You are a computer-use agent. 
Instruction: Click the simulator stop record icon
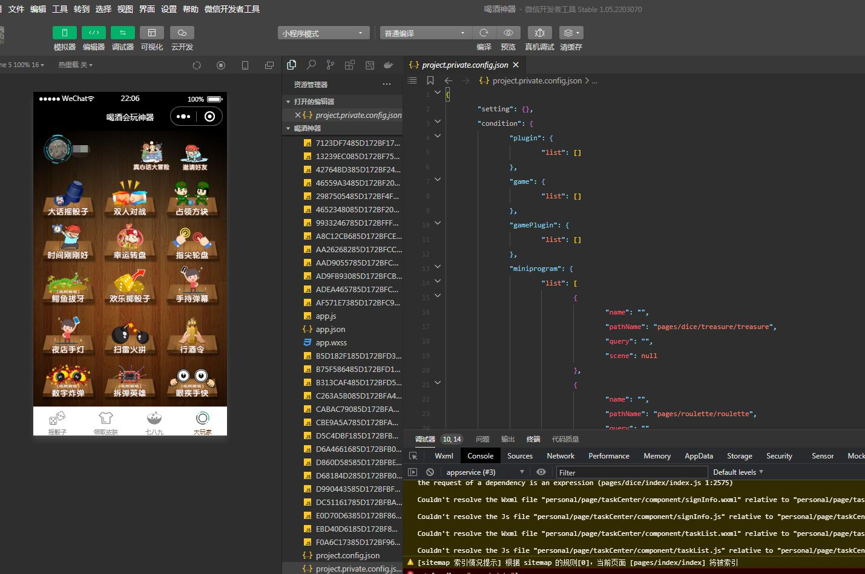tap(221, 65)
